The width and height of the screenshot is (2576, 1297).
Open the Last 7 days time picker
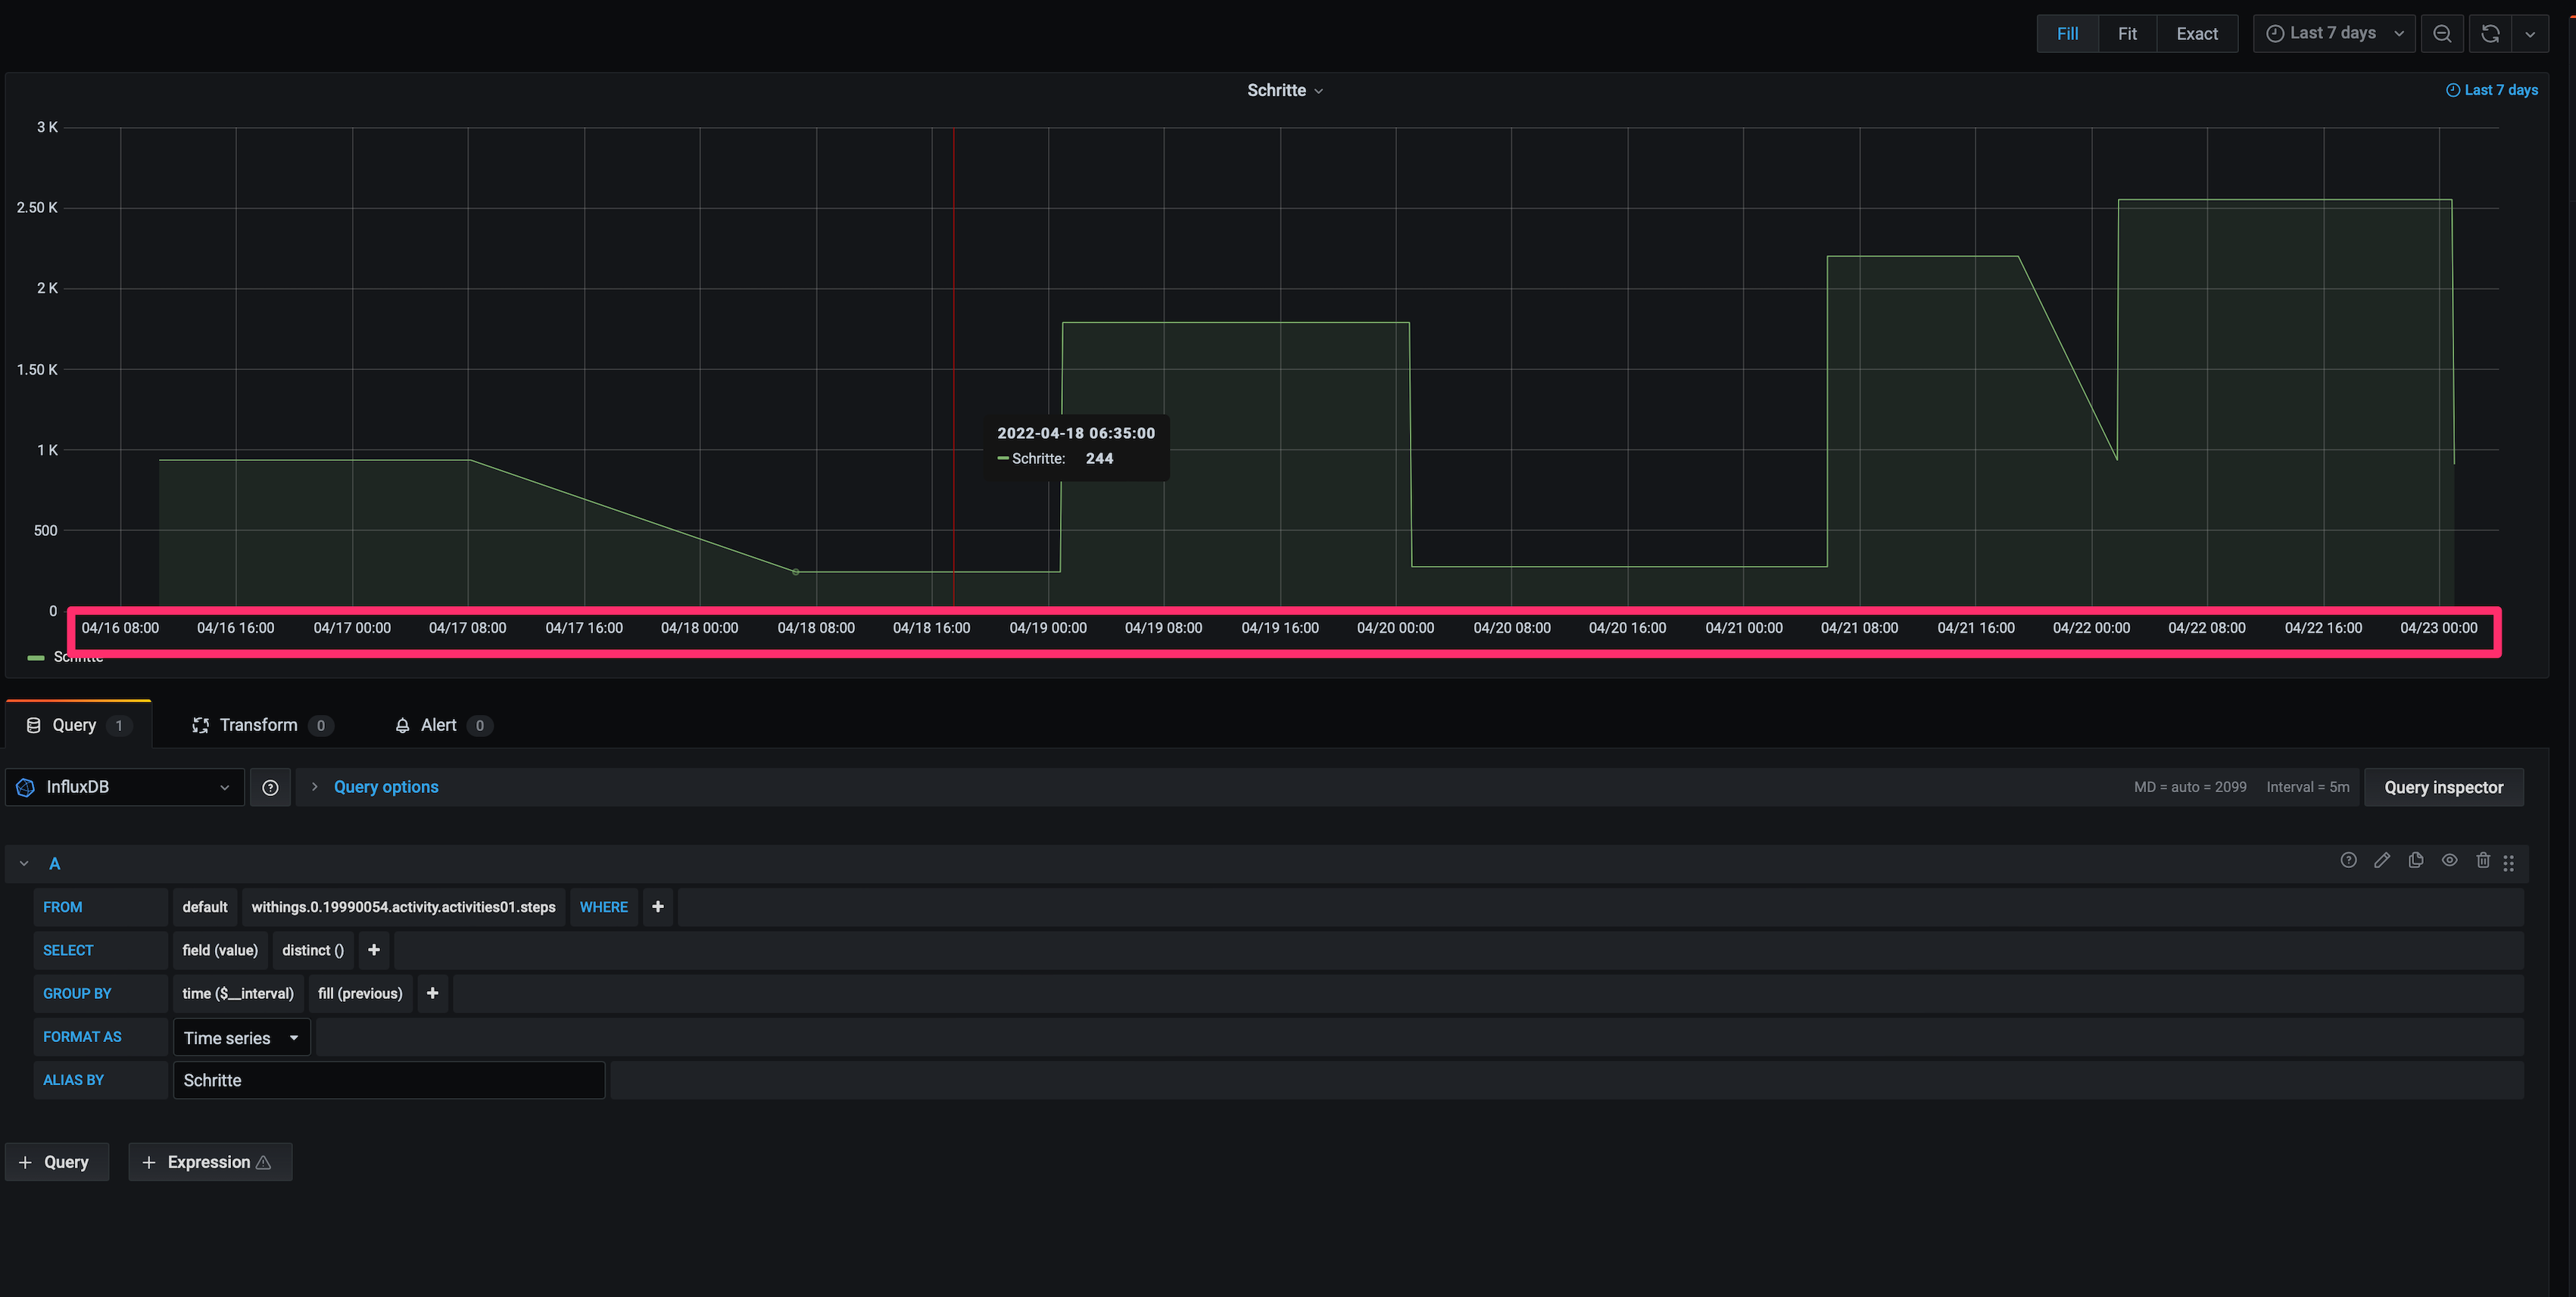2333,34
